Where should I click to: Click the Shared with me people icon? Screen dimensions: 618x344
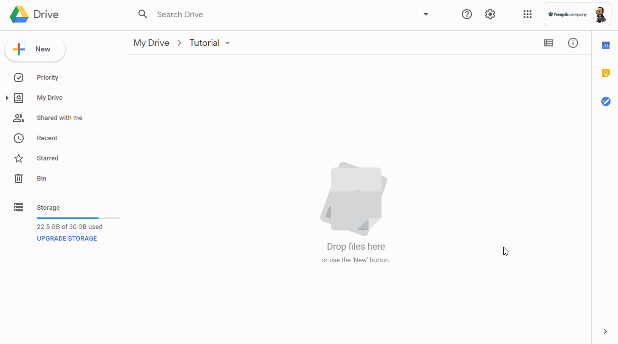pos(19,118)
